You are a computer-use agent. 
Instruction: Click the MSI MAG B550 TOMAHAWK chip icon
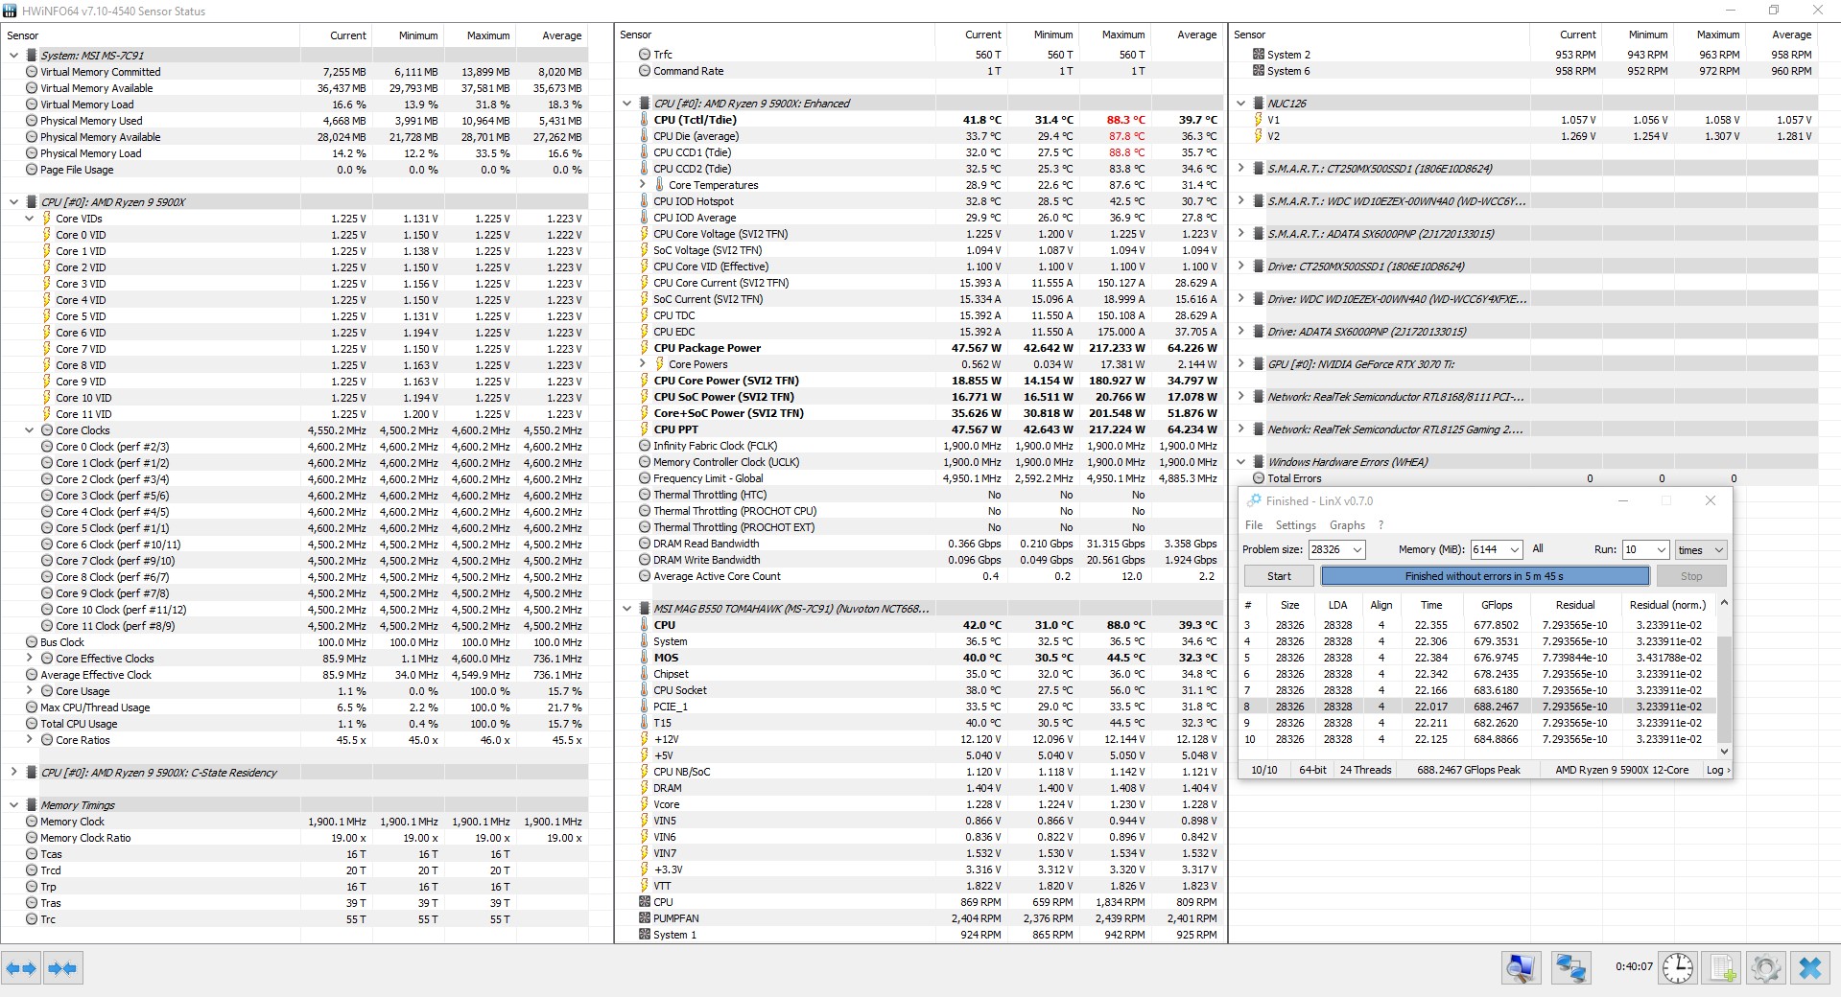coord(644,609)
